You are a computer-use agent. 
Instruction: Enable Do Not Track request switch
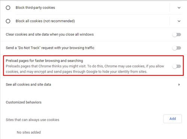pos(177,48)
